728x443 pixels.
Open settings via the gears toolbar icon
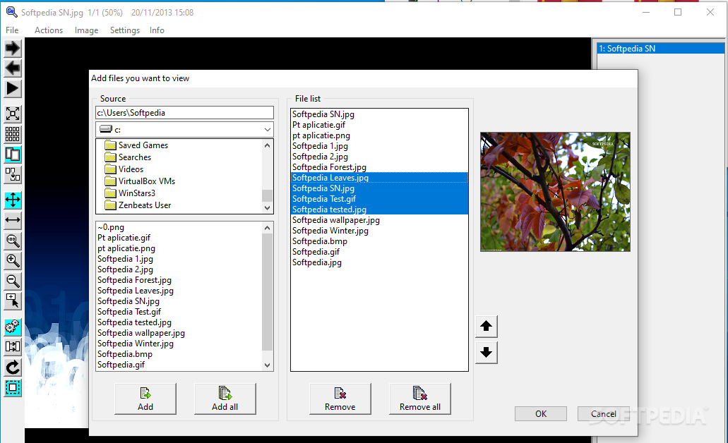13,327
